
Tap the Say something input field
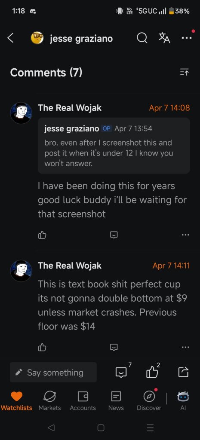(53, 372)
